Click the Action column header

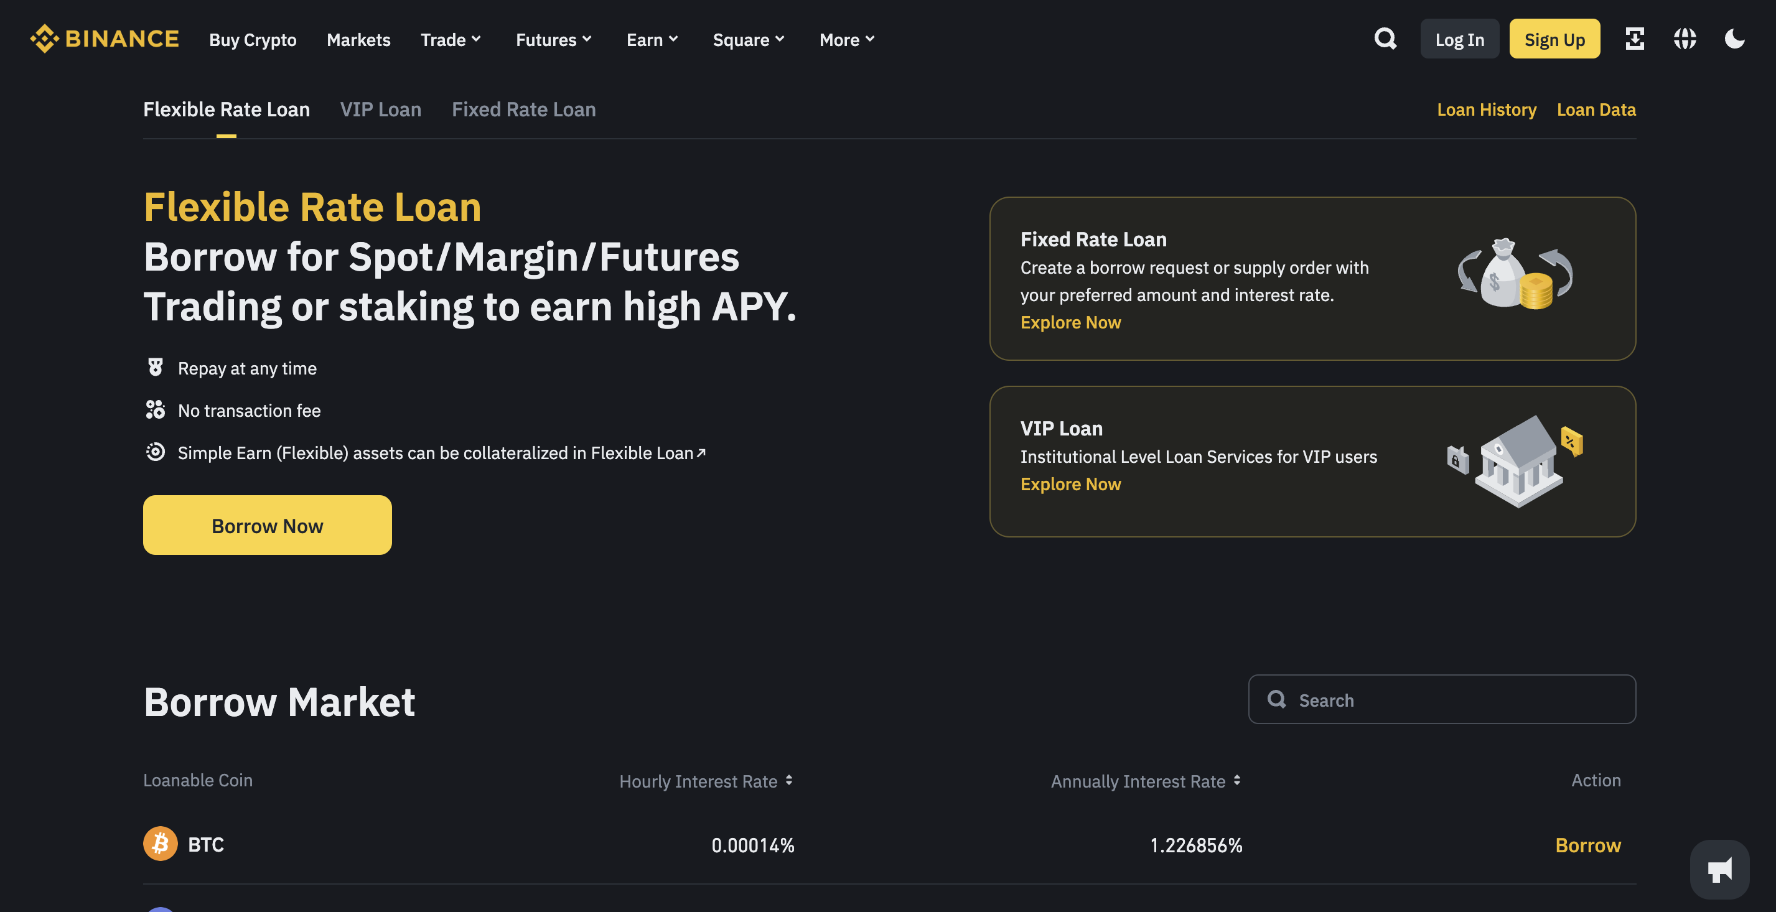tap(1596, 779)
